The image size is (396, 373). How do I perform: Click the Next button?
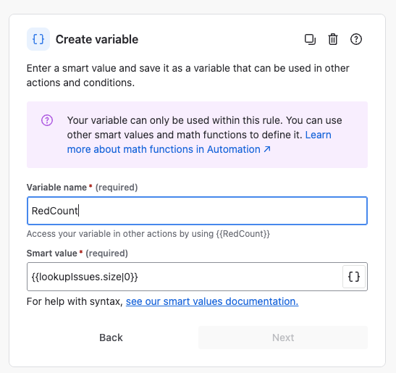(283, 338)
